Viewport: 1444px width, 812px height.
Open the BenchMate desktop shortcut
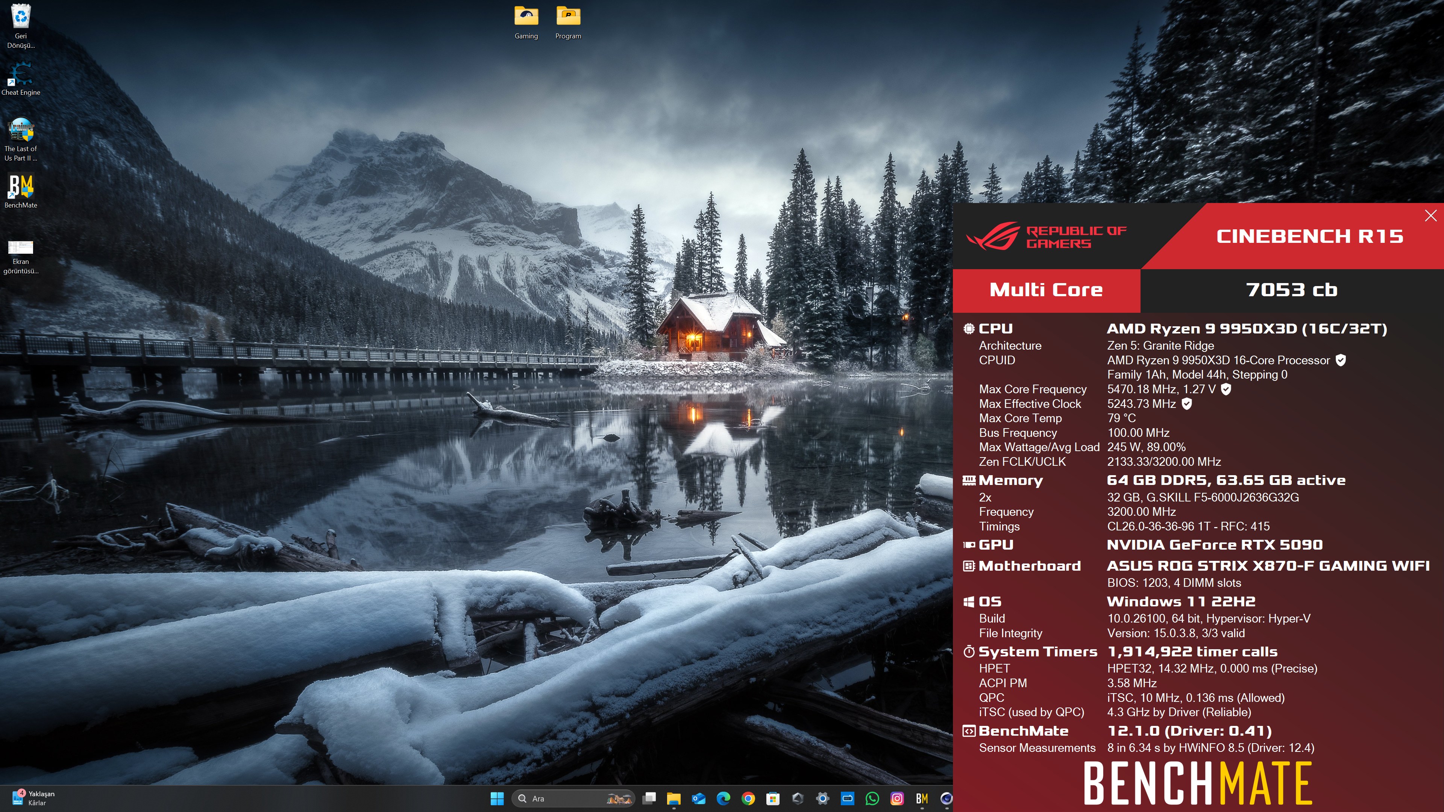(21, 191)
